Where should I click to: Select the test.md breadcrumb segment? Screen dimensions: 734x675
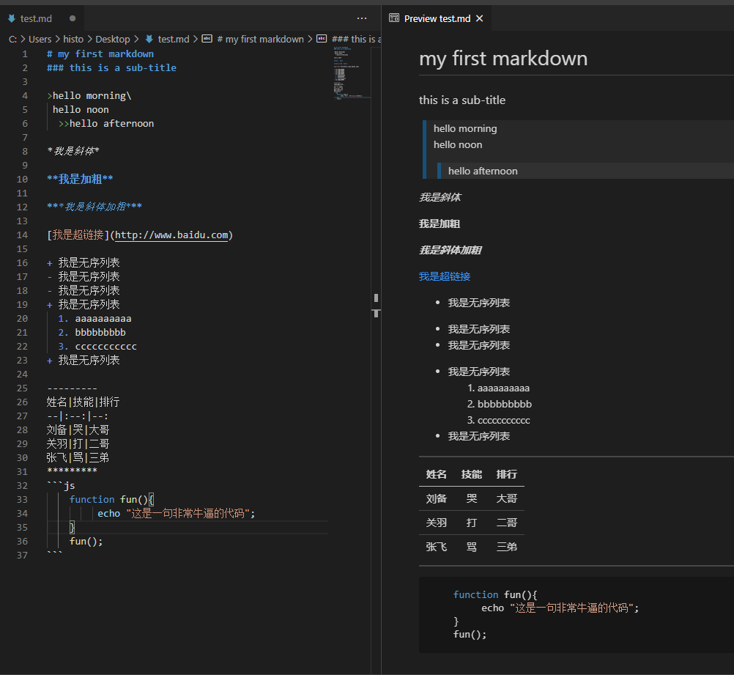click(x=173, y=40)
